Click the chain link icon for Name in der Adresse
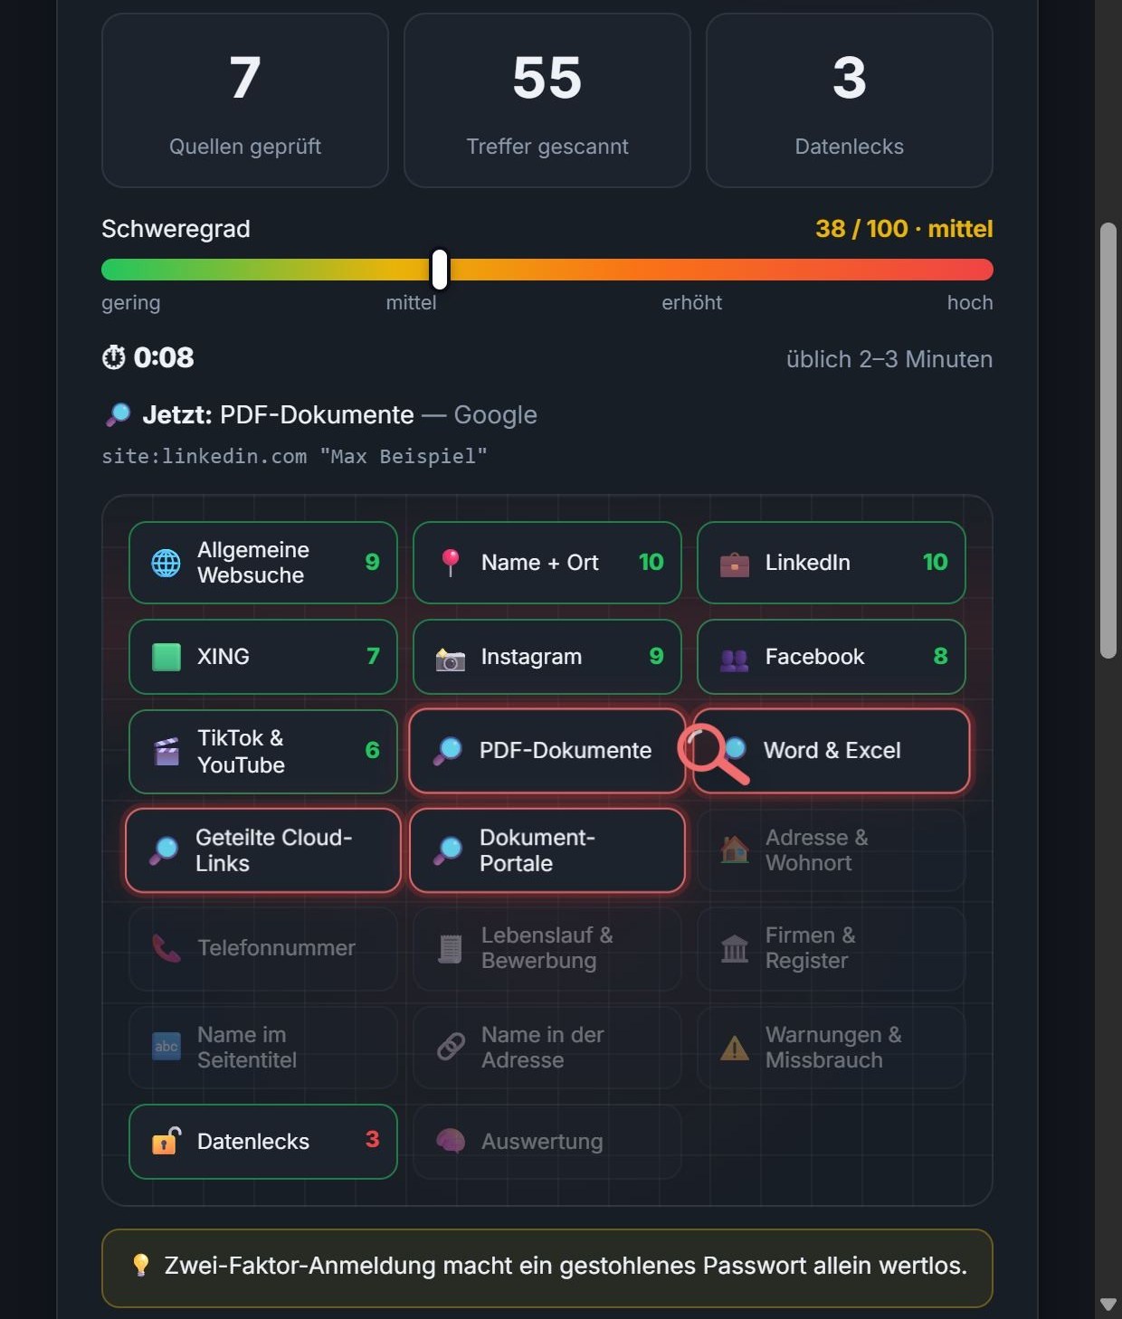Viewport: 1122px width, 1319px height. 450,1047
